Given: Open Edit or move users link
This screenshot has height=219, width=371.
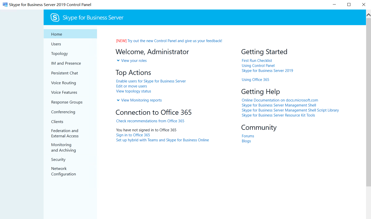Looking at the screenshot, I should pos(132,86).
